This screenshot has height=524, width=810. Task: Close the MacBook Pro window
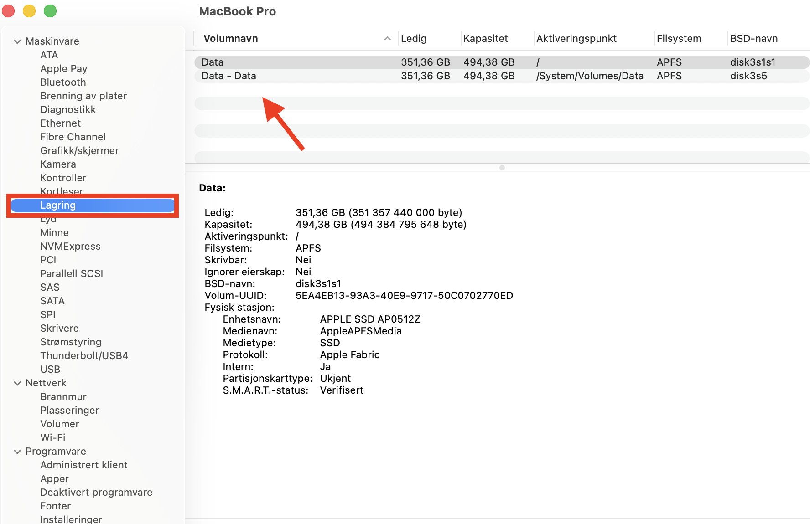(x=8, y=11)
